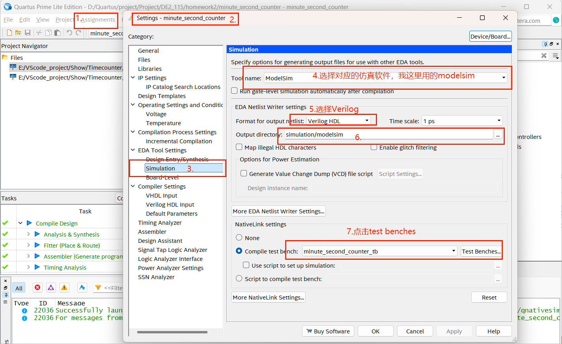Click the category list horizontal scrollbar
The height and width of the screenshot is (344, 562).
click(172, 332)
